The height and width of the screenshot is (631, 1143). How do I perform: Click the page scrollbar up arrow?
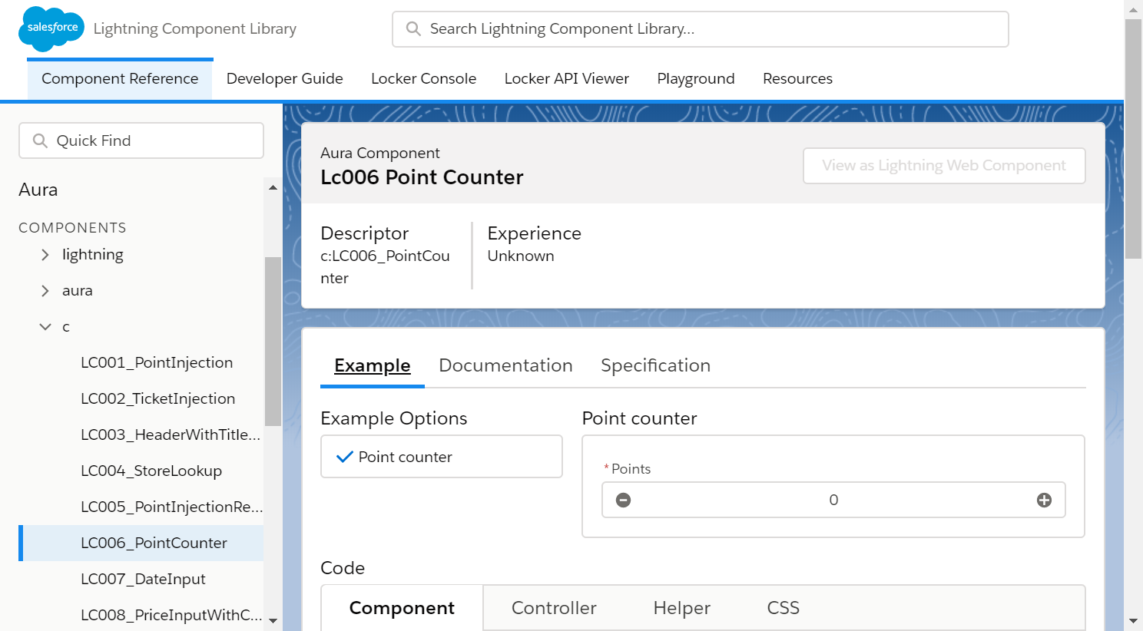[x=1133, y=10]
